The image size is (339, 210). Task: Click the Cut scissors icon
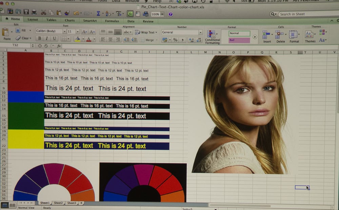coord(43,12)
